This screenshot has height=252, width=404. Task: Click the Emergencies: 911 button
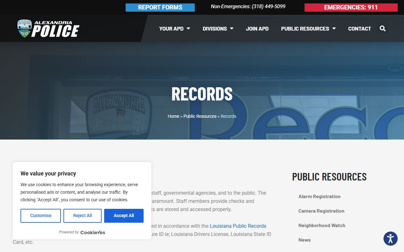point(351,8)
